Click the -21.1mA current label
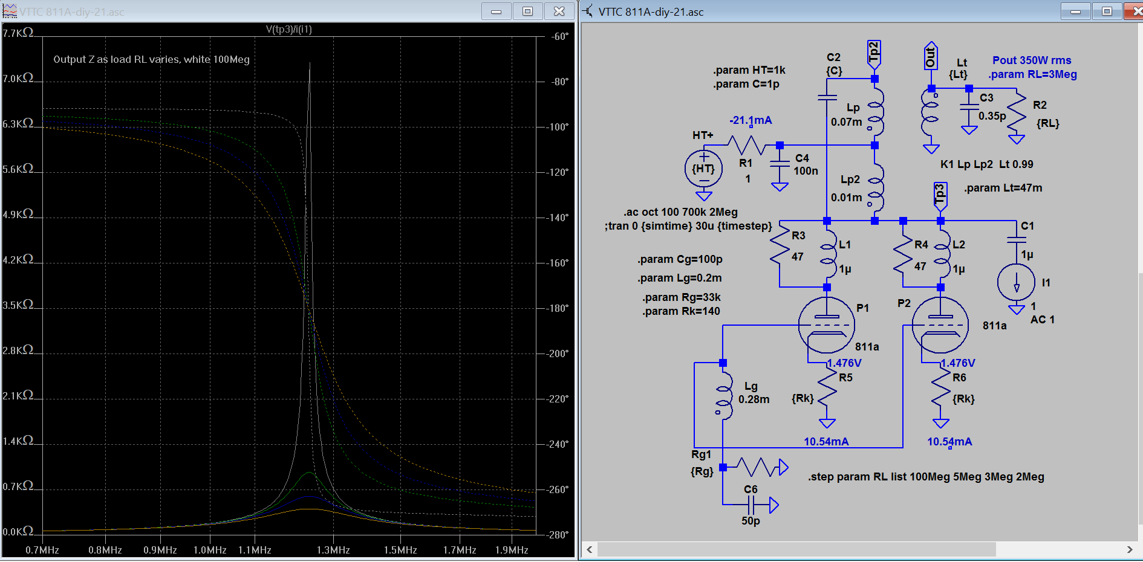Viewport: 1143px width, 562px height. 751,120
